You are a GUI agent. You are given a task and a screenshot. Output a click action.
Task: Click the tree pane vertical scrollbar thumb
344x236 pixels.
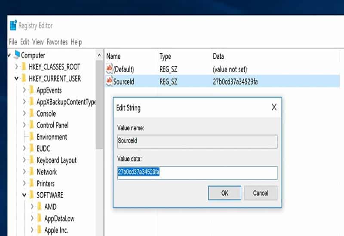tap(99, 105)
